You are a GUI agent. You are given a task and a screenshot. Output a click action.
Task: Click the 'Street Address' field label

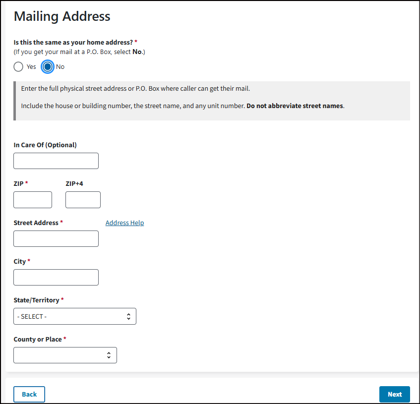[36, 223]
